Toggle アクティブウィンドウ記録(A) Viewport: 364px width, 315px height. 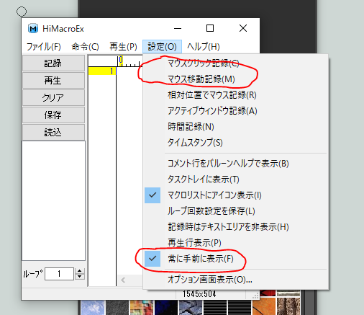click(236, 111)
